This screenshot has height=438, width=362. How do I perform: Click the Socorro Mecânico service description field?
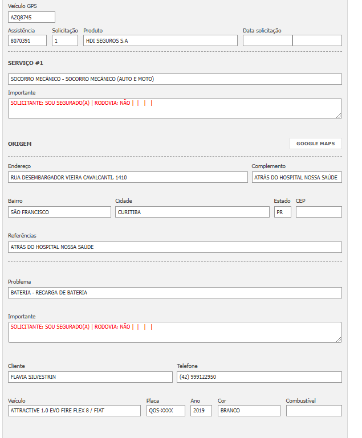[x=175, y=79]
